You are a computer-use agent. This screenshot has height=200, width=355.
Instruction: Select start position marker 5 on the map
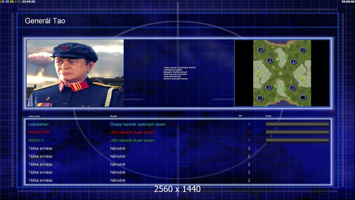coord(270,60)
